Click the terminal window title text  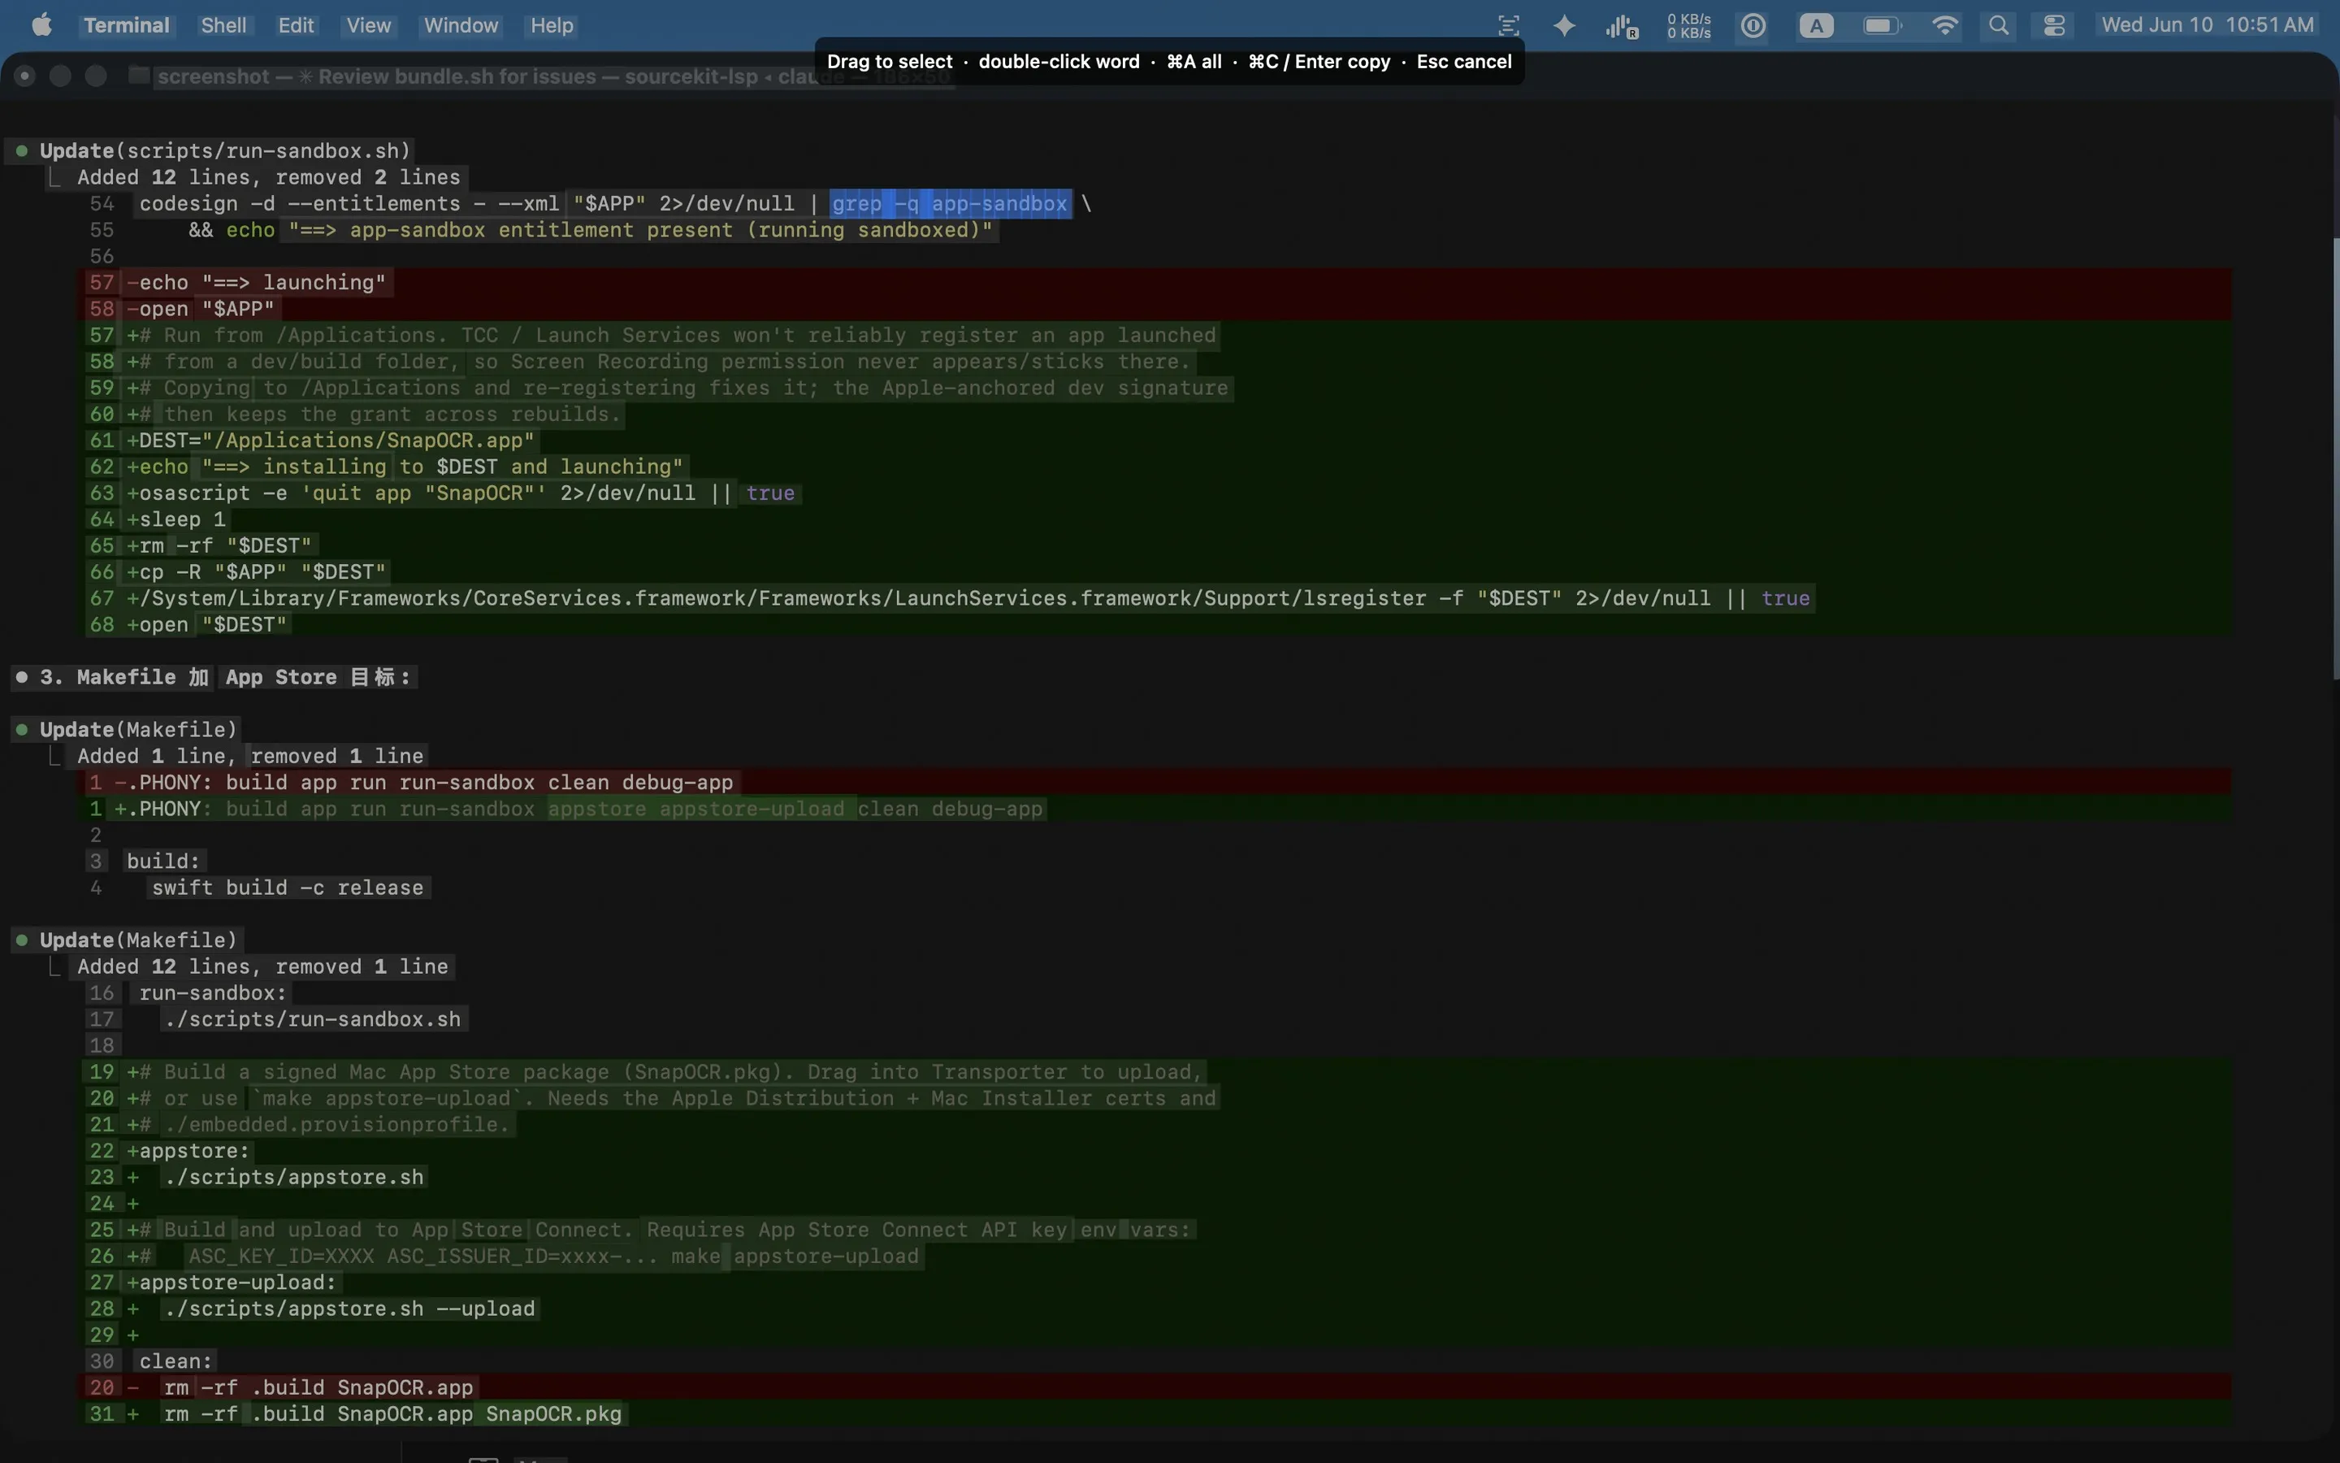tap(554, 76)
